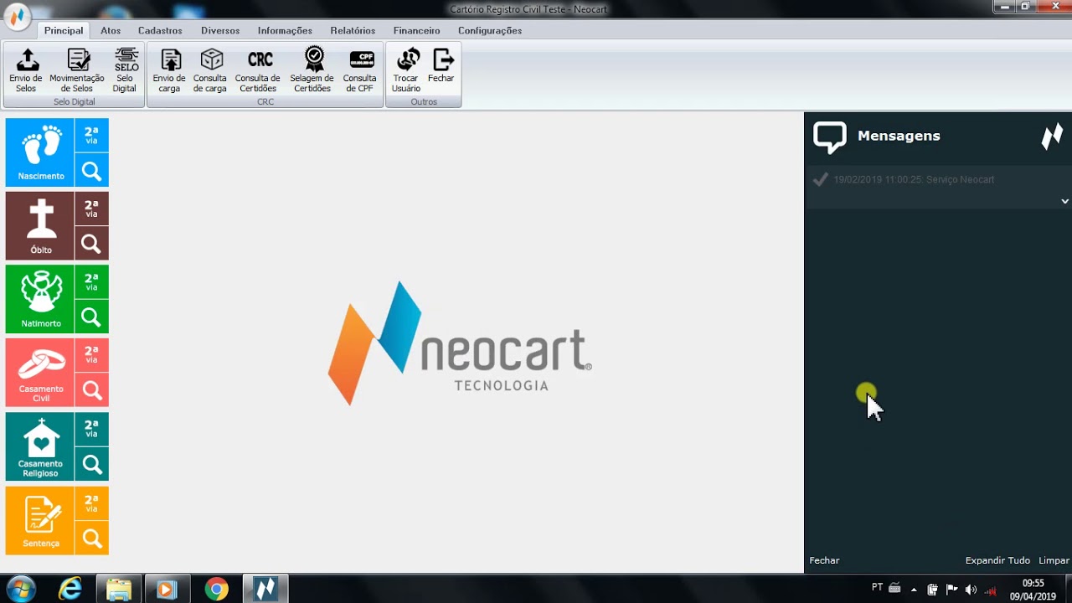
Task: Open Consulta de carga
Action: click(x=210, y=70)
